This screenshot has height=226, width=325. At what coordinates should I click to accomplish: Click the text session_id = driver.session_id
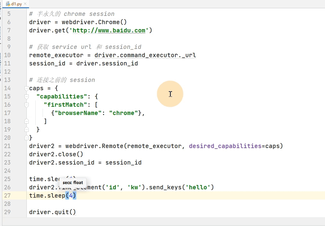tap(84, 63)
